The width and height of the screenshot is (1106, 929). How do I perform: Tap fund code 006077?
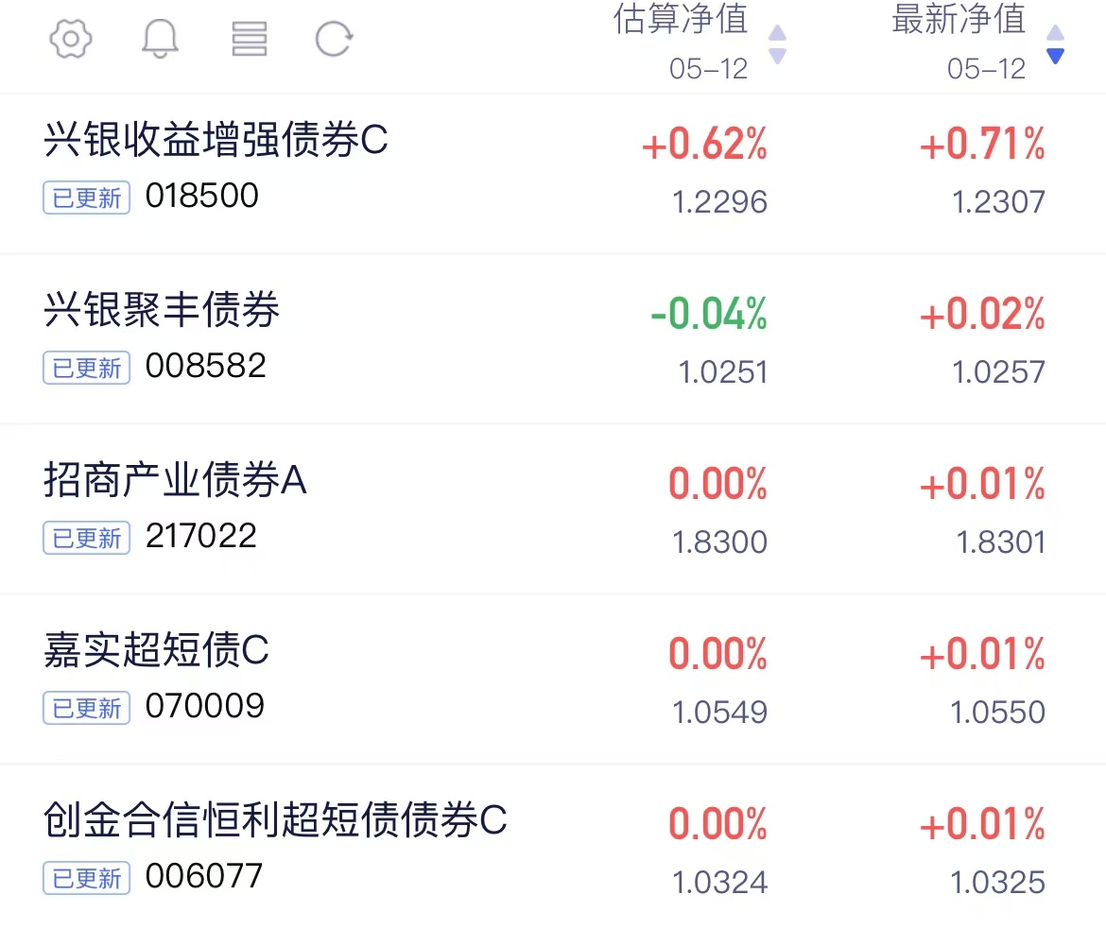click(204, 876)
